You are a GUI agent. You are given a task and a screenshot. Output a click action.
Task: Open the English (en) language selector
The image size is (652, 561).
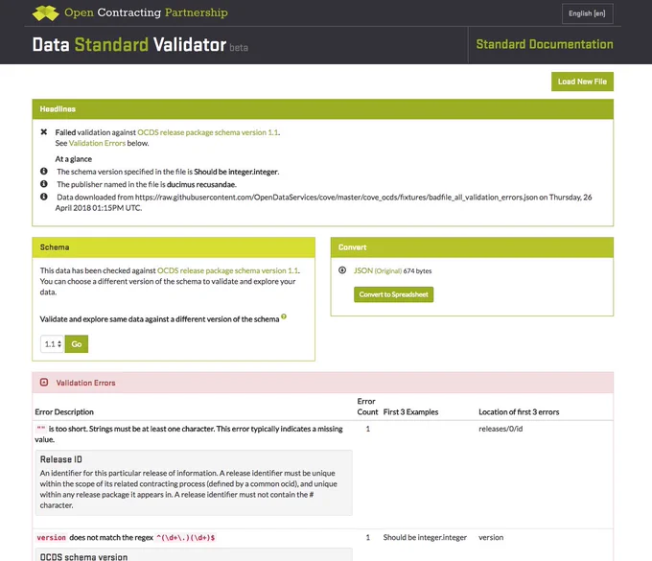pyautogui.click(x=587, y=13)
